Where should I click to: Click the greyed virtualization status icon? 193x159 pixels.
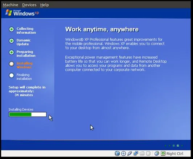(x=148, y=154)
